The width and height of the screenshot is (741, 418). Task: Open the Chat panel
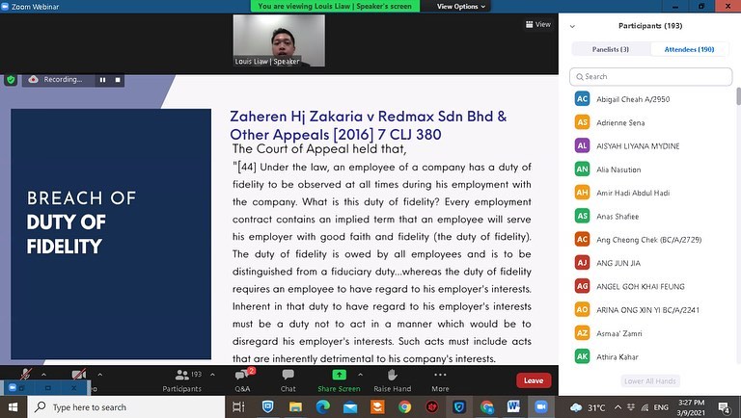[288, 376]
